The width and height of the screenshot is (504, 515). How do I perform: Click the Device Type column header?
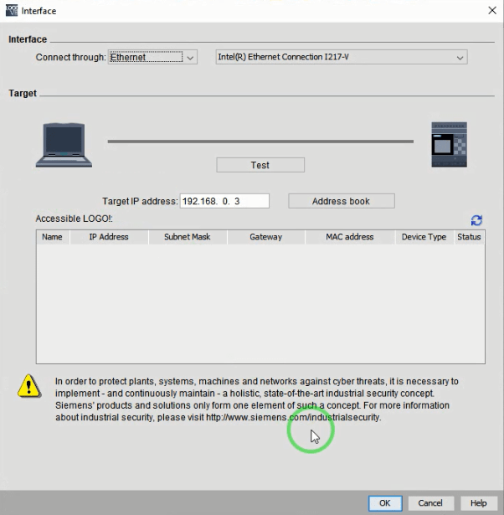424,237
